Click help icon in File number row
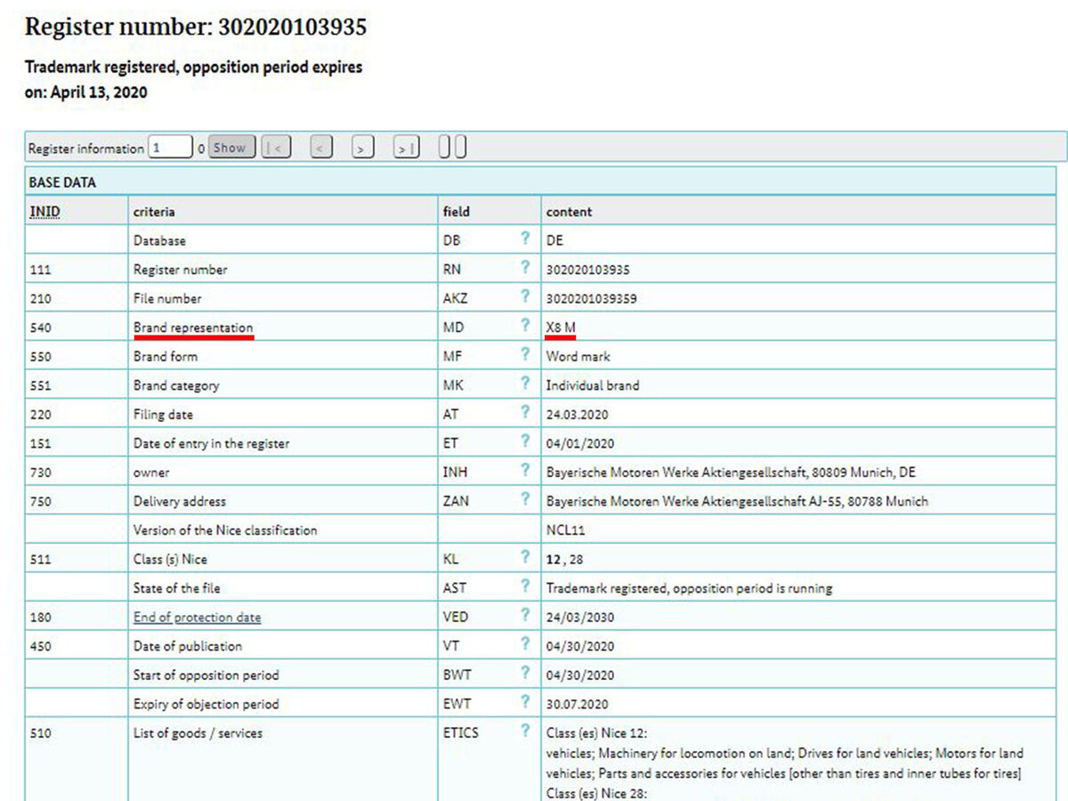The image size is (1068, 801). point(525,297)
